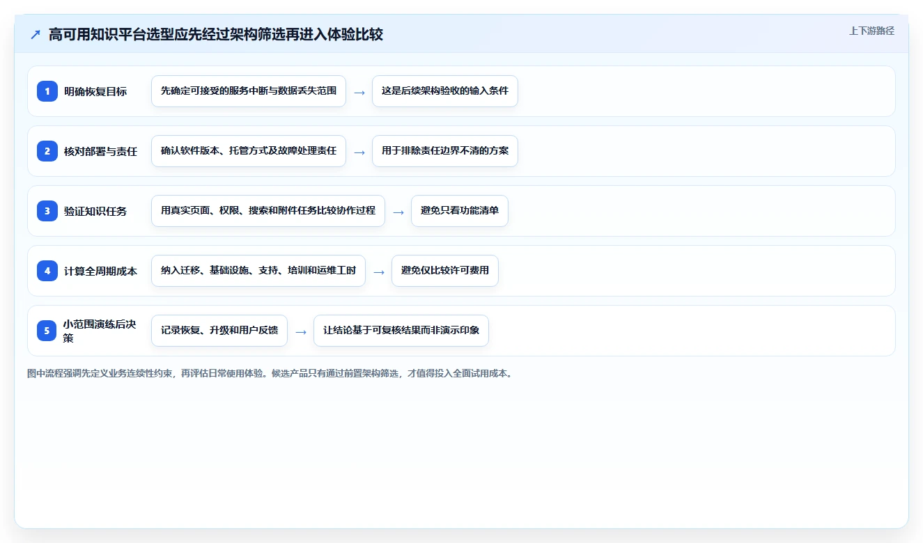Click the arrow in the 明确恢复目标 row
The width and height of the screenshot is (923, 543).
click(x=359, y=92)
